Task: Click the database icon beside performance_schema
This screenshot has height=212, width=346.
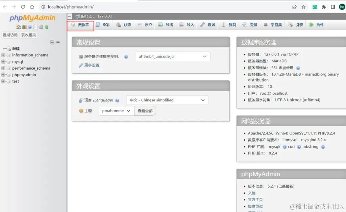Action: pyautogui.click(x=8, y=68)
